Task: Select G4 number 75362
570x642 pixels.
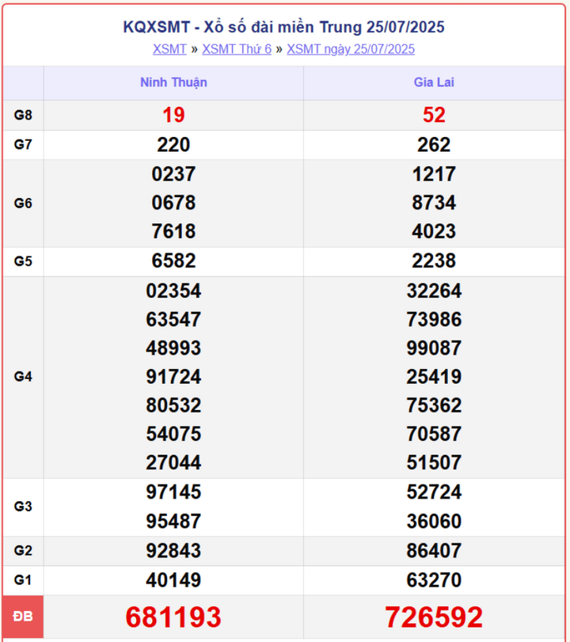Action: 434,405
